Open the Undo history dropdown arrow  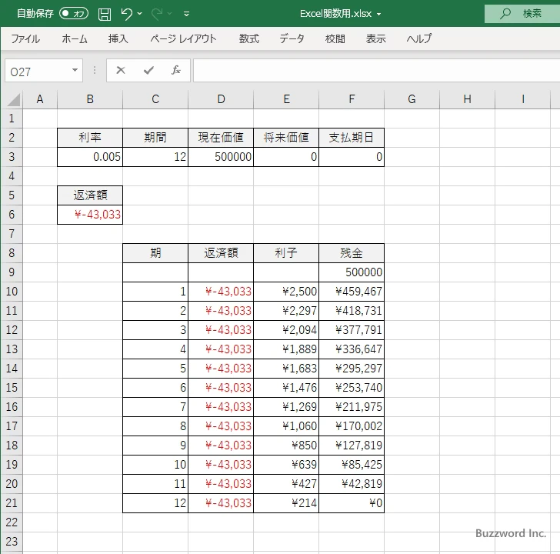[139, 14]
